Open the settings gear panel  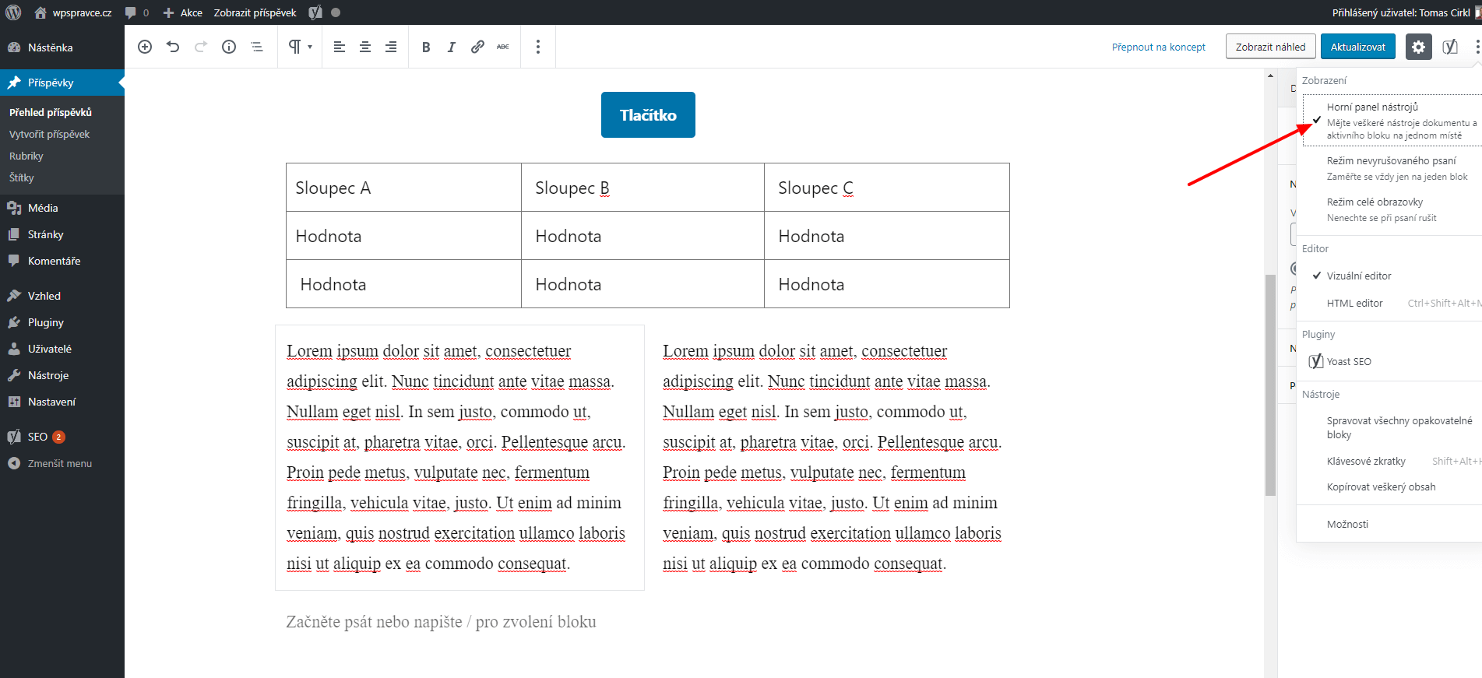point(1419,47)
